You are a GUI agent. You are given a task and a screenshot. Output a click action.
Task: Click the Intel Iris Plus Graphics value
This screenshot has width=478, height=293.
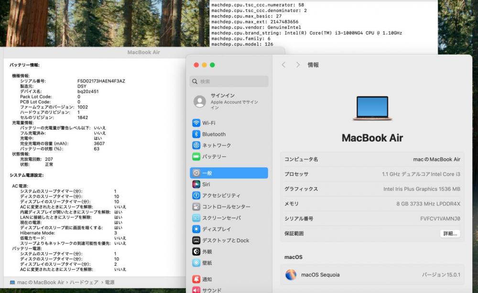click(422, 189)
